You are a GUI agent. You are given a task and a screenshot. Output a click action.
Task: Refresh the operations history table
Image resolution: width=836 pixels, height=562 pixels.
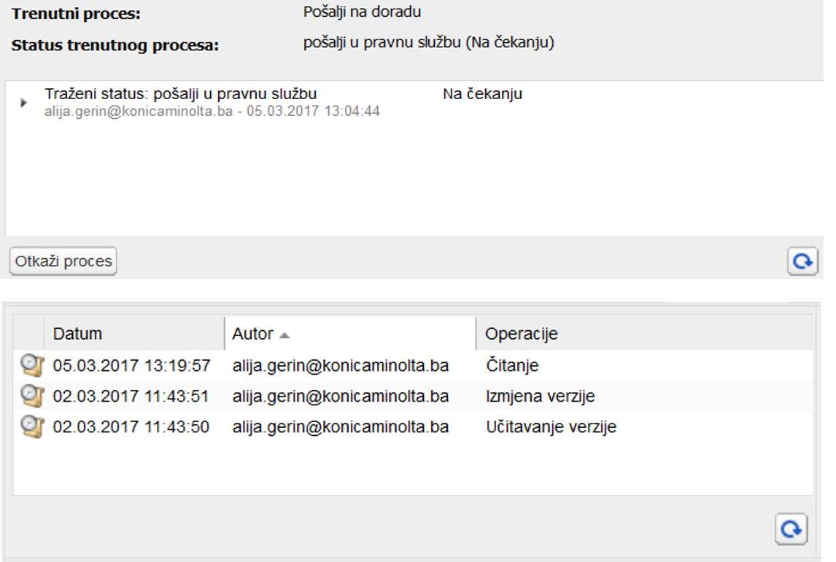[x=790, y=529]
